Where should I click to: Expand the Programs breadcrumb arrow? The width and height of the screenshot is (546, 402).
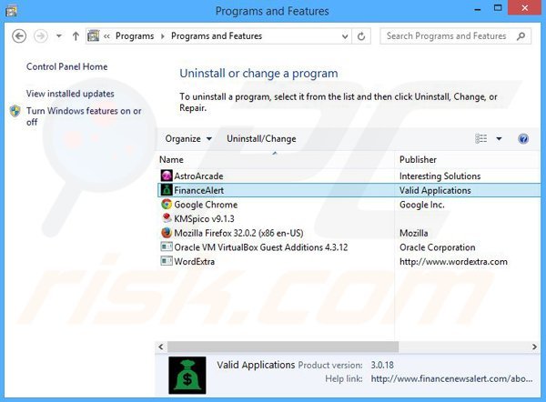point(163,36)
